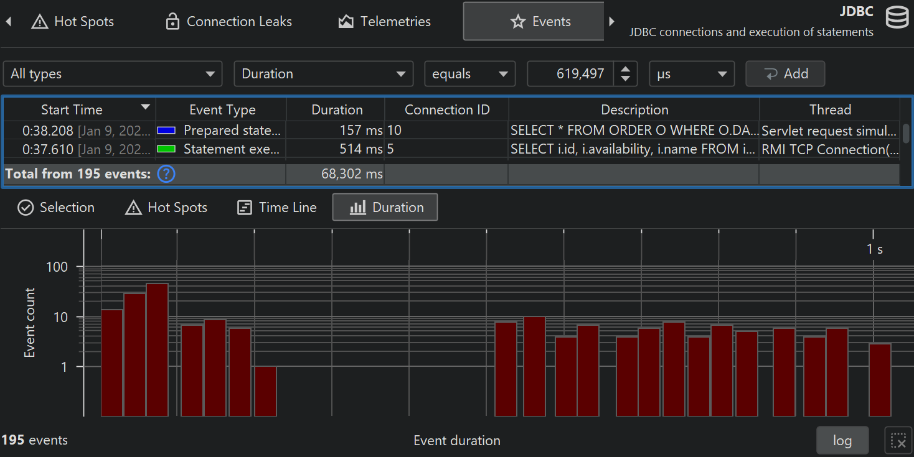The image size is (914, 457).
Task: Change the µs time unit dropdown
Action: tap(691, 74)
